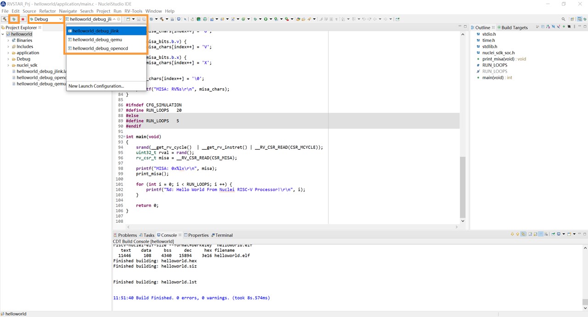This screenshot has width=588, height=317.
Task: Select helloworld_debug_openocd from the launch list
Action: (x=106, y=48)
